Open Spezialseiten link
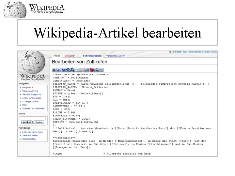 (29, 139)
